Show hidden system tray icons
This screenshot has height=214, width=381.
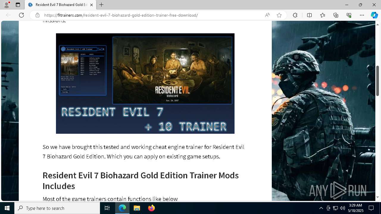[321, 208]
